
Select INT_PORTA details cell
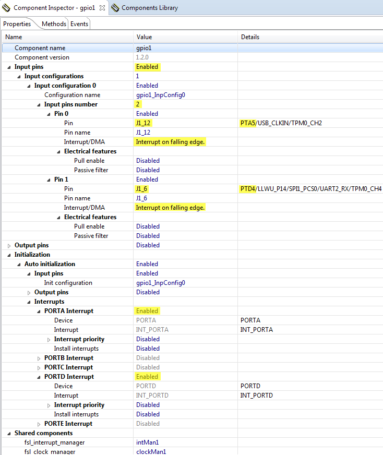(257, 330)
